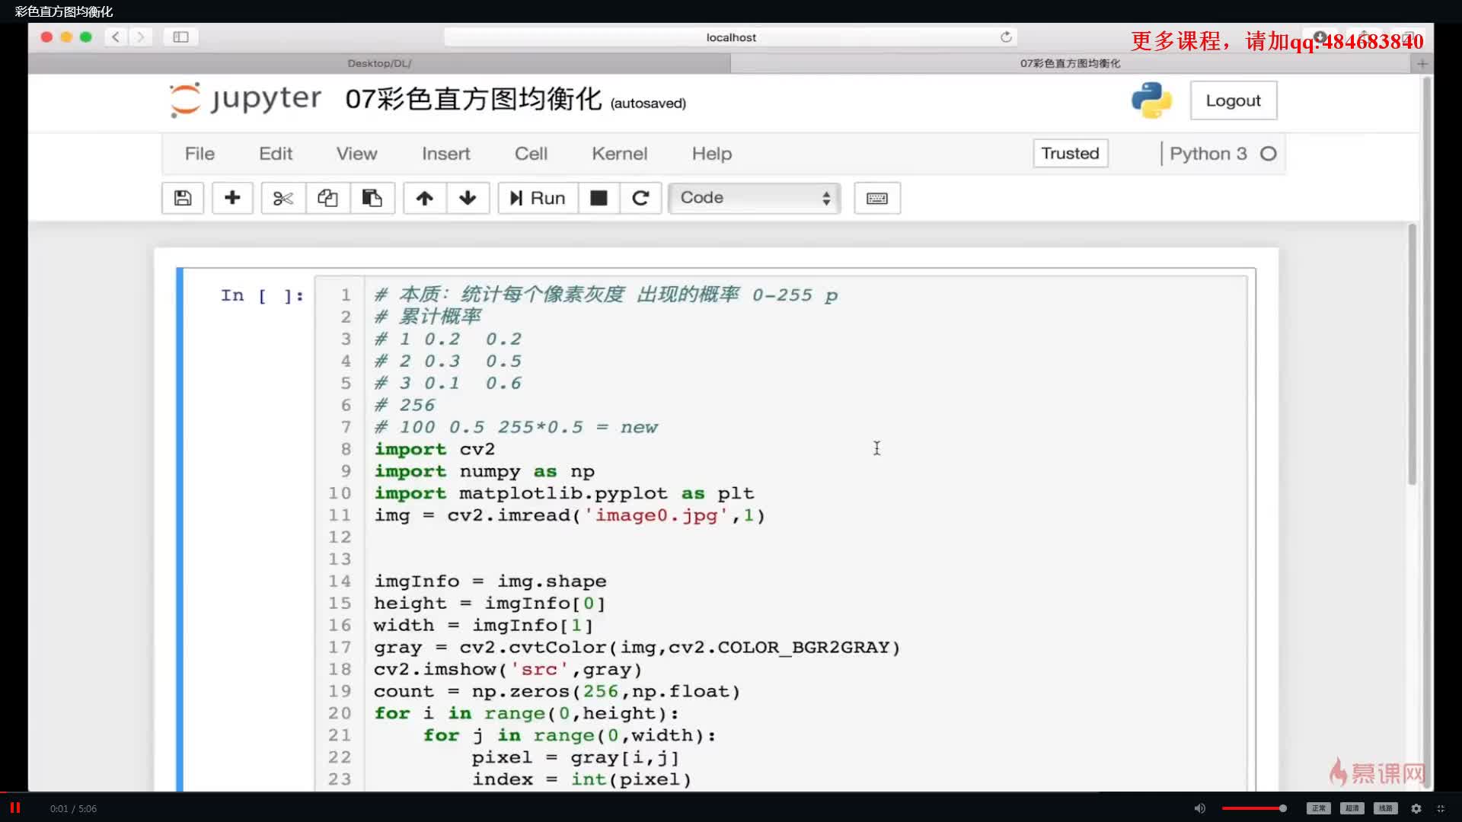
Task: Open video player settings gear
Action: click(x=1416, y=808)
